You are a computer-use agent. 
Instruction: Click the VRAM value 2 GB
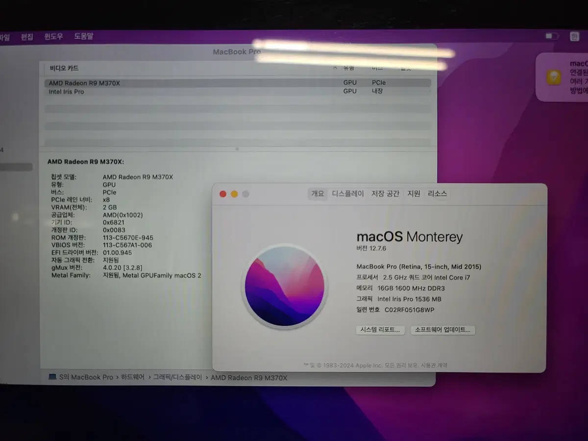[110, 207]
